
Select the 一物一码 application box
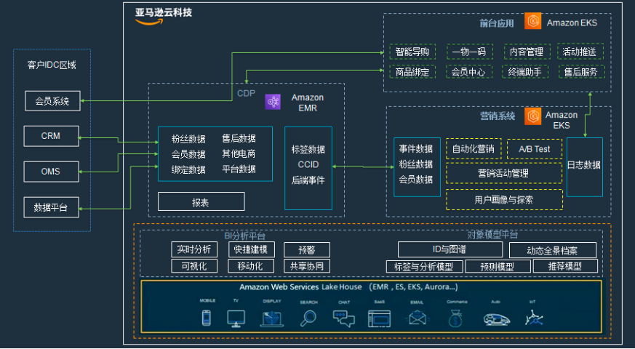point(469,52)
